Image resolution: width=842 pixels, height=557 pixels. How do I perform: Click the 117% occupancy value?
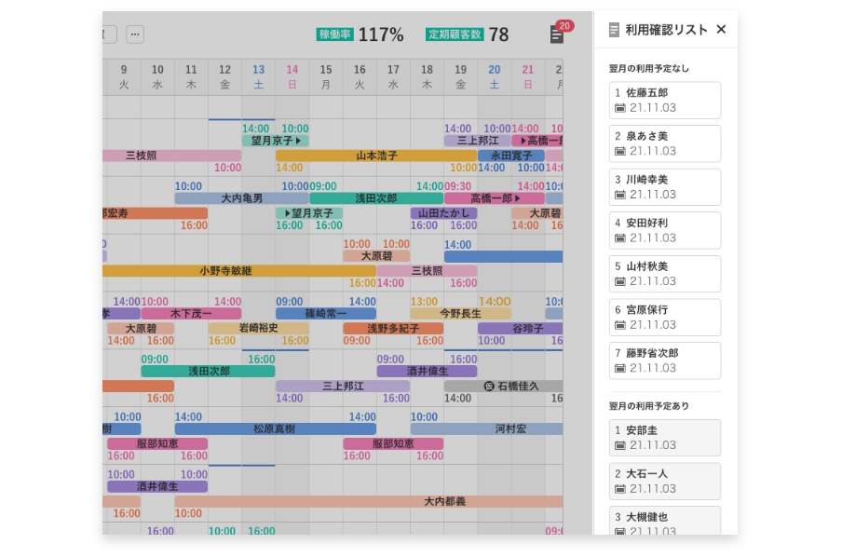point(381,34)
